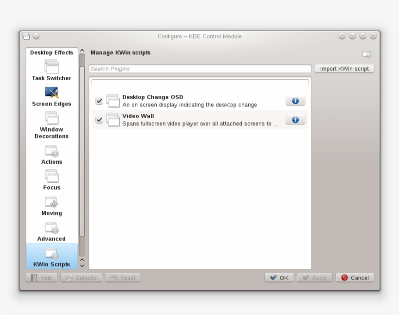Viewport: 399px width, 315px height.
Task: Click the title bar help question mark
Action: 342,36
